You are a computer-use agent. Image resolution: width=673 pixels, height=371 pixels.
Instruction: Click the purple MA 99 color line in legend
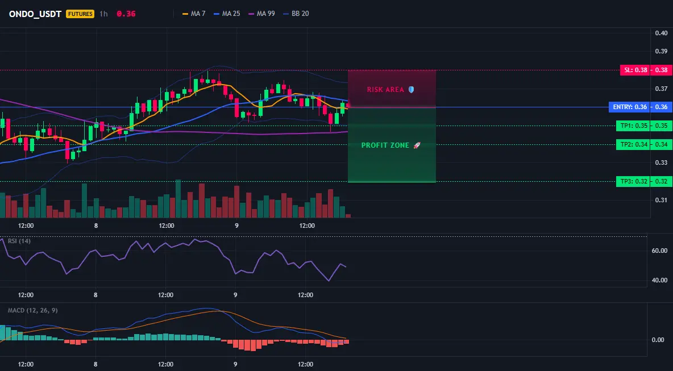[x=251, y=14]
